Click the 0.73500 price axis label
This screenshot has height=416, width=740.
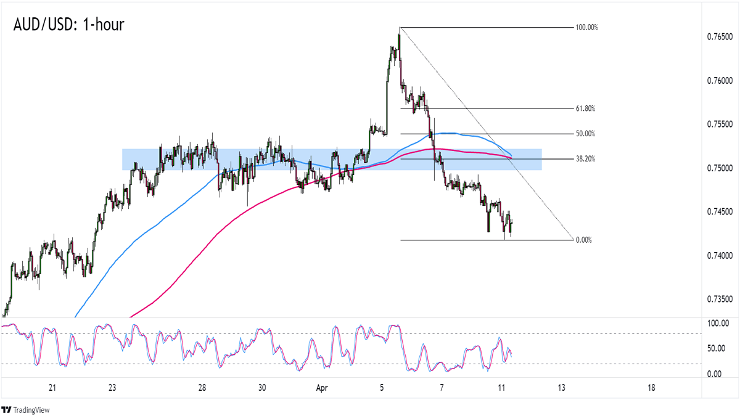(x=720, y=300)
